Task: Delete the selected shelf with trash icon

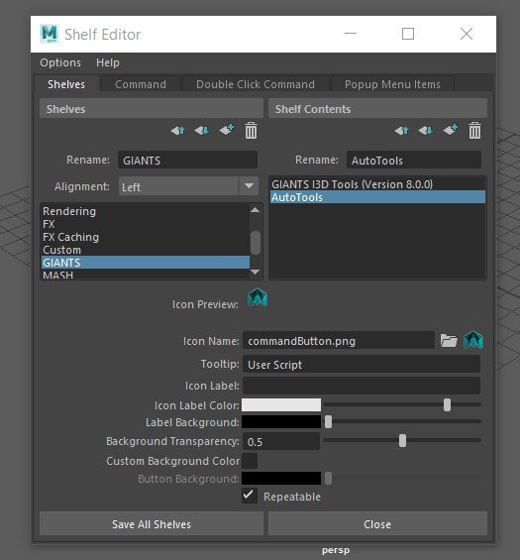Action: (x=251, y=131)
